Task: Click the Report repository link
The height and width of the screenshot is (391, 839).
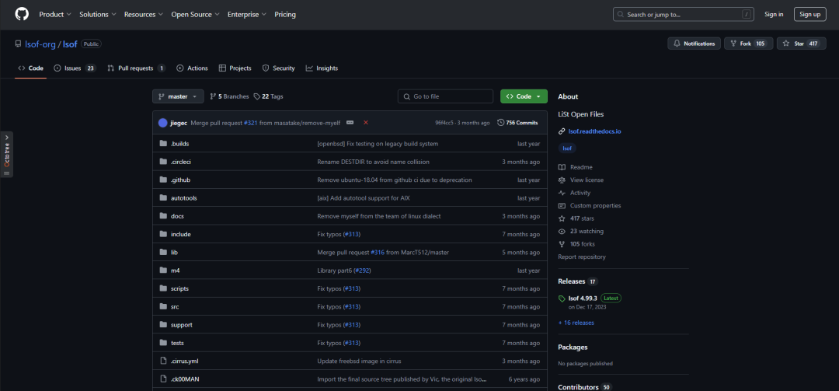Action: [582, 257]
